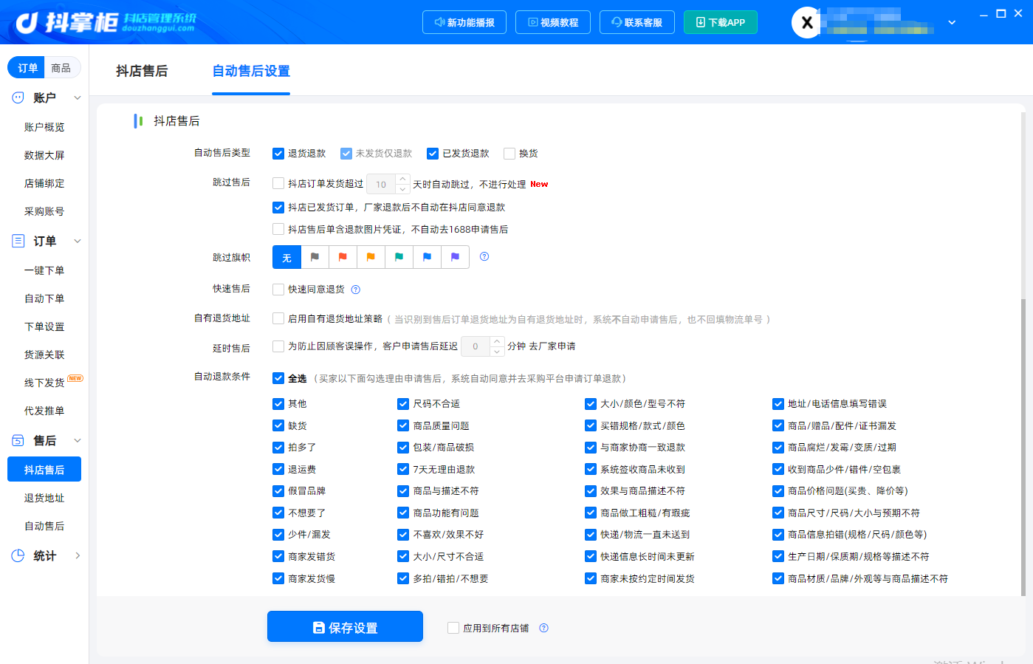This screenshot has height=664, width=1033.
Task: Collapse the 售后 section chevron
Action: [78, 440]
